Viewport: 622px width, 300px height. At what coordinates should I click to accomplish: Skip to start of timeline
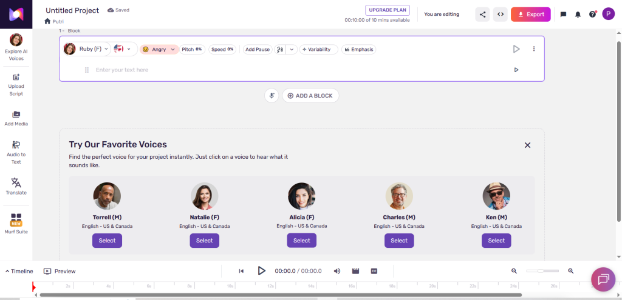[241, 271]
